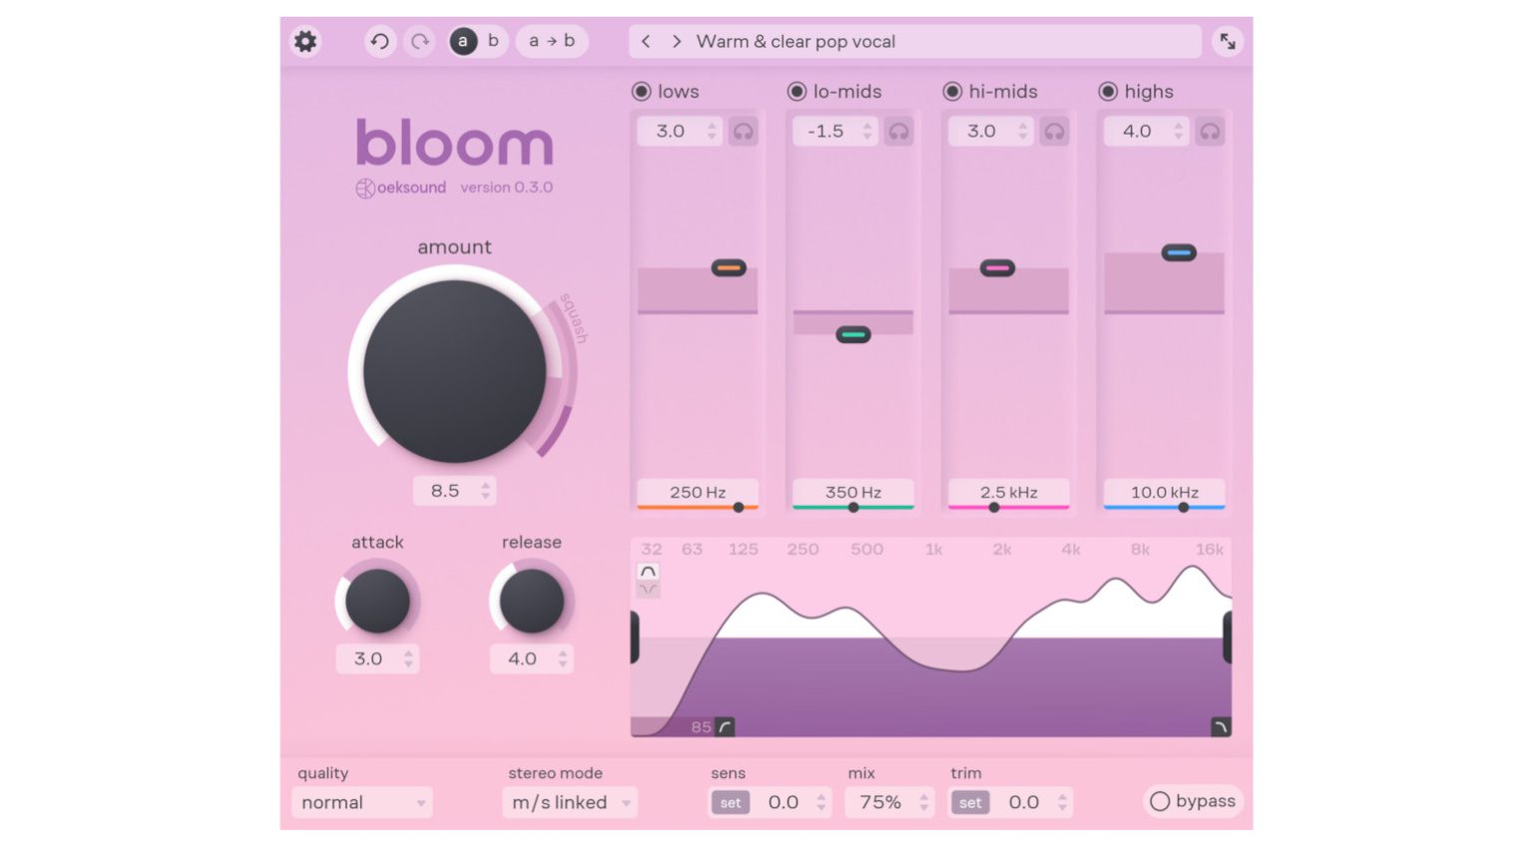Viewport: 1533px width, 846px height.
Task: Open the plugin settings gear
Action: [x=304, y=41]
